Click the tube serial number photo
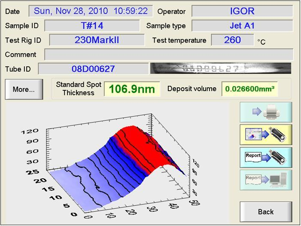Image resolution: width=301 pixels, height=226 pixels. [x=220, y=69]
